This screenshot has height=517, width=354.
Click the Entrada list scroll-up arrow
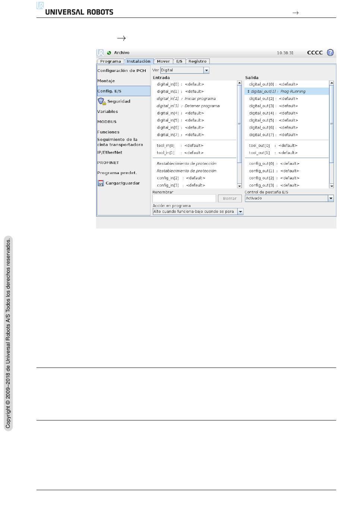point(239,83)
